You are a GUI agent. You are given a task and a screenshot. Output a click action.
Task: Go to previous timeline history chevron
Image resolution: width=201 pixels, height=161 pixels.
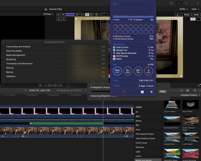(x=26, y=90)
